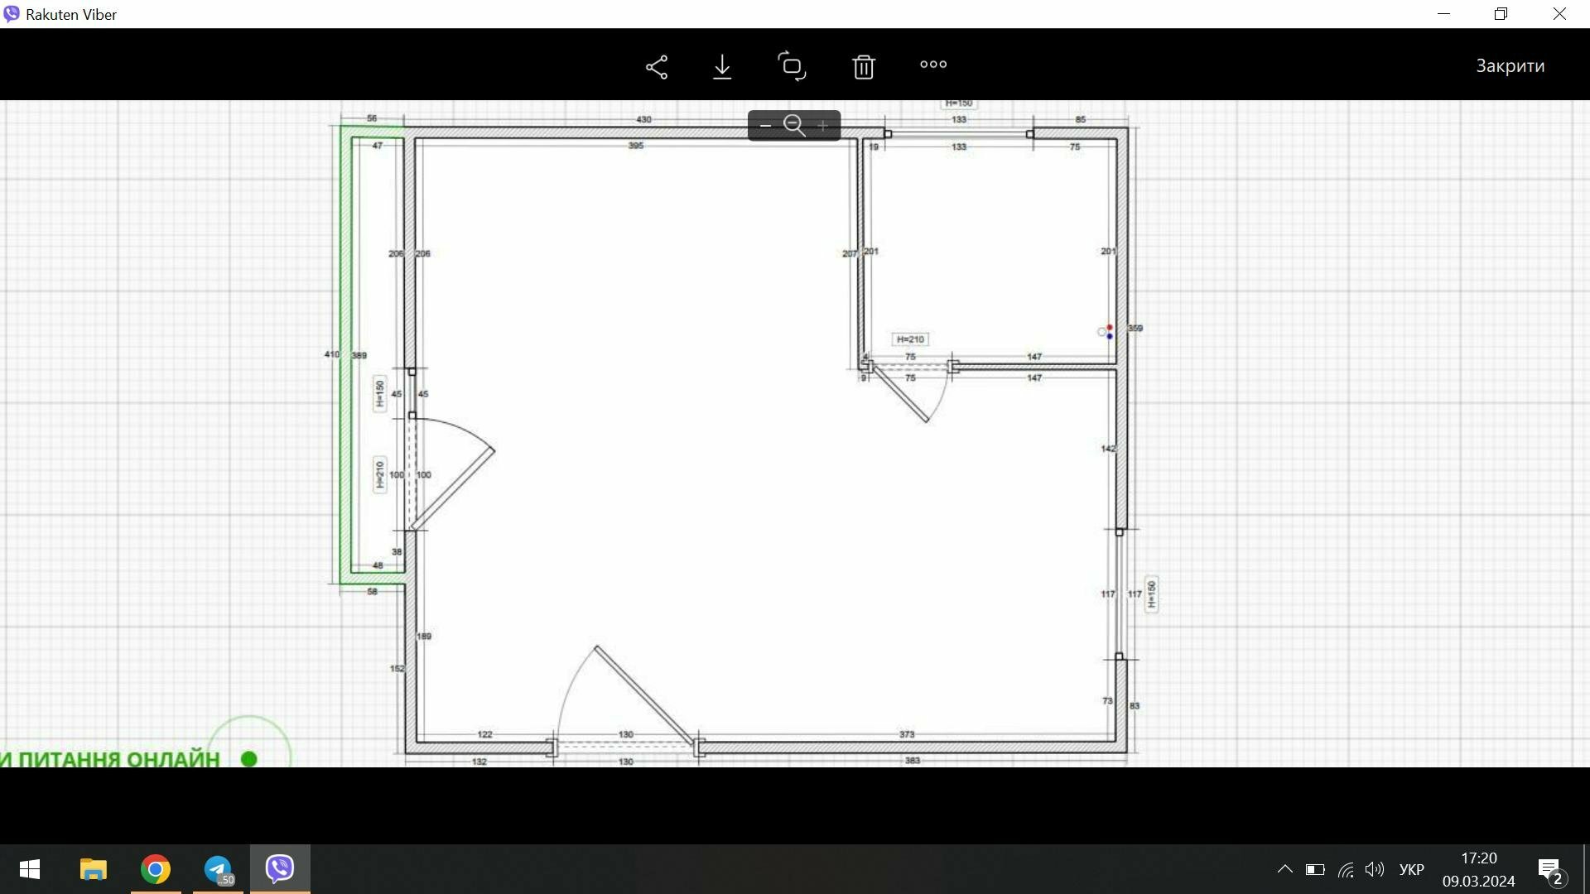This screenshot has width=1590, height=894.
Task: Share the image via the share icon
Action: 657,66
